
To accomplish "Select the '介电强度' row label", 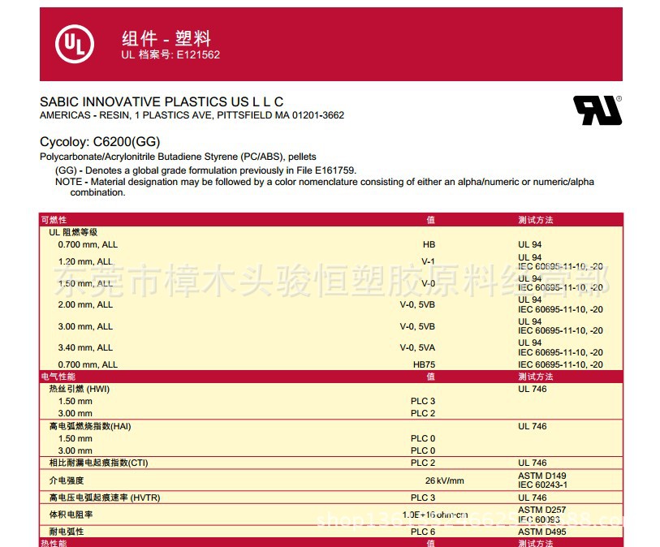I will coord(67,480).
